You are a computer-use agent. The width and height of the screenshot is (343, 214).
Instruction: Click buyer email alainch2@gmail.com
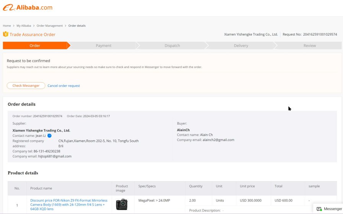point(218,140)
